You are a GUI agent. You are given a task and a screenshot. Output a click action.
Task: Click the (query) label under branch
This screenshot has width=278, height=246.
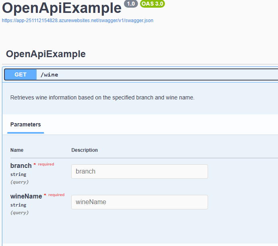pos(19,182)
